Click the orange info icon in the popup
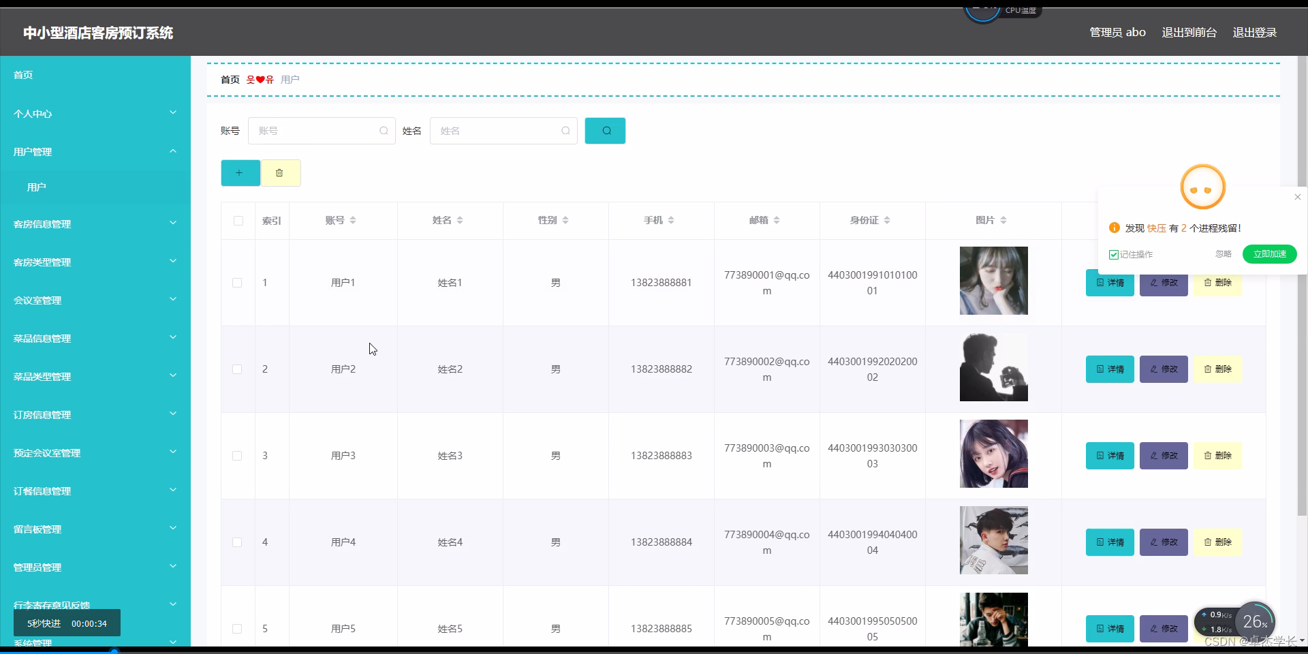Viewport: 1308px width, 654px height. (1115, 228)
